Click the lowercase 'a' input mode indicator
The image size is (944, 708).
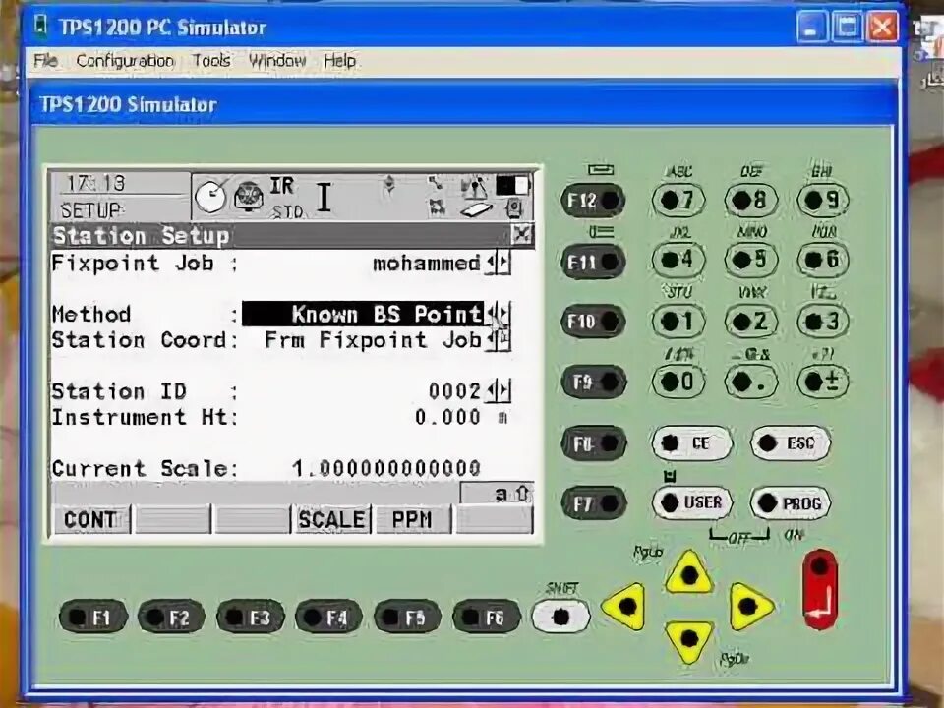coord(501,494)
